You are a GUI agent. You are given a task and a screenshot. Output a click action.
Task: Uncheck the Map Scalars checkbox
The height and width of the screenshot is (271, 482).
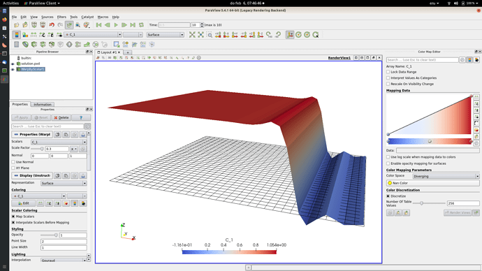(13, 217)
